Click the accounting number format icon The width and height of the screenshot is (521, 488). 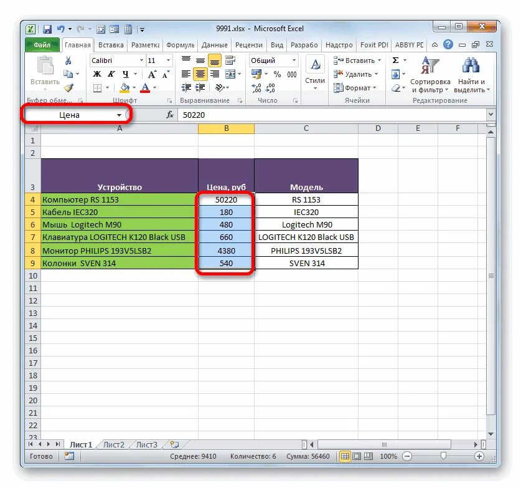pyautogui.click(x=256, y=74)
